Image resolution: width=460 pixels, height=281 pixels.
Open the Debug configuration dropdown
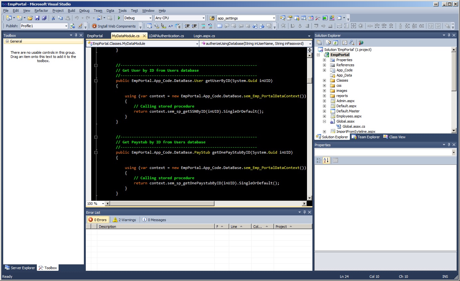click(150, 18)
